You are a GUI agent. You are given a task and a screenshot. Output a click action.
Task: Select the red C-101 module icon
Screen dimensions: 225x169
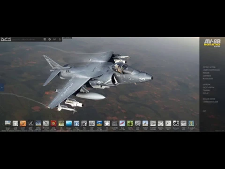pyautogui.click(x=53, y=123)
